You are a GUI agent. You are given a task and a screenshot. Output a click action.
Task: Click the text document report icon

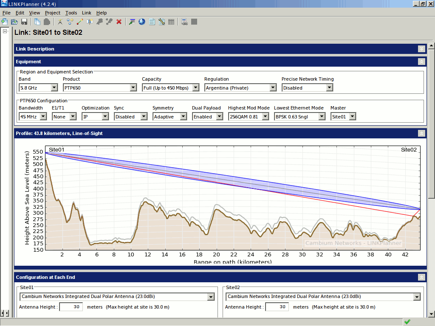click(x=152, y=22)
